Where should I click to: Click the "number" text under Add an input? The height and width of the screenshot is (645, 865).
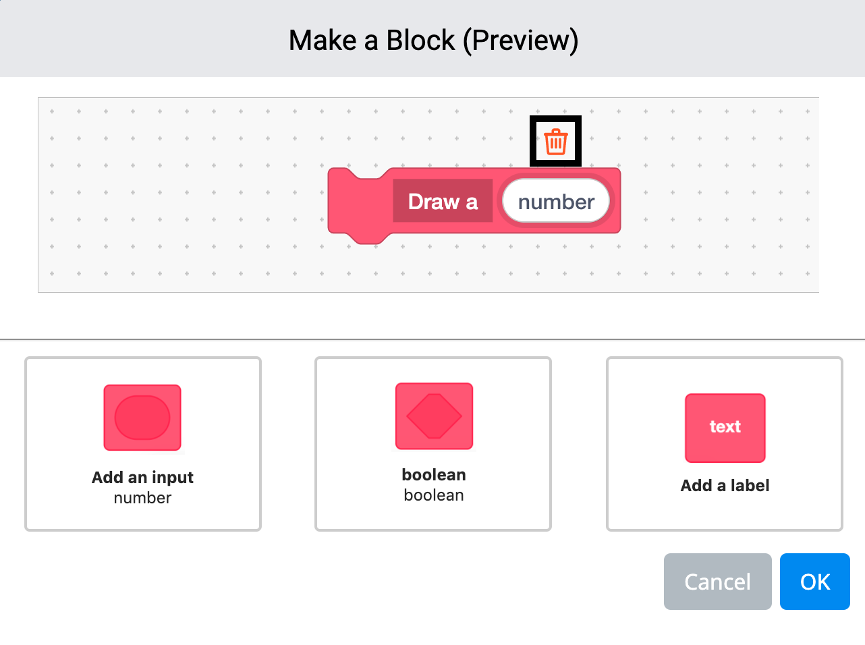[x=142, y=497]
